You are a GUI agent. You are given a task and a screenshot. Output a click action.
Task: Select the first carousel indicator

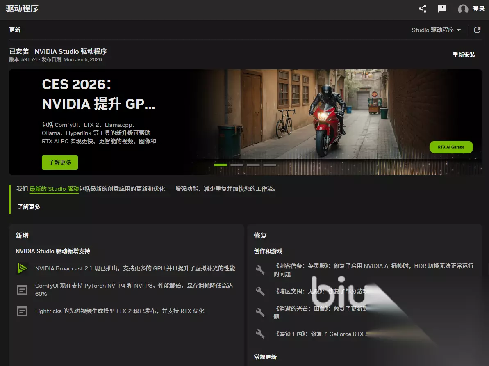(x=221, y=165)
